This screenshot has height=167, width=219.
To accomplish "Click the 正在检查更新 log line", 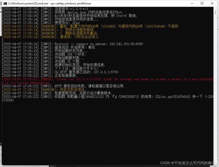I will point(39,76).
